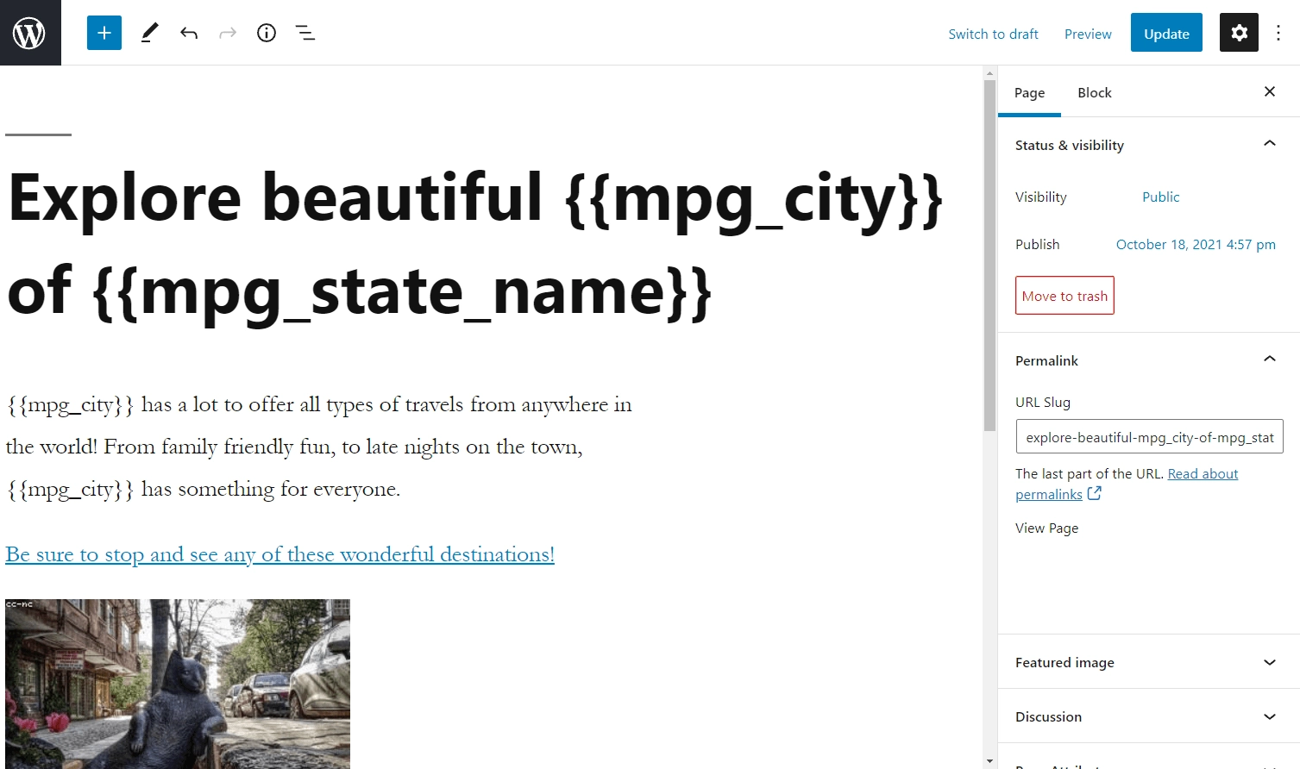1300x769 pixels.
Task: Open Read about permalinks link
Action: tap(1127, 484)
